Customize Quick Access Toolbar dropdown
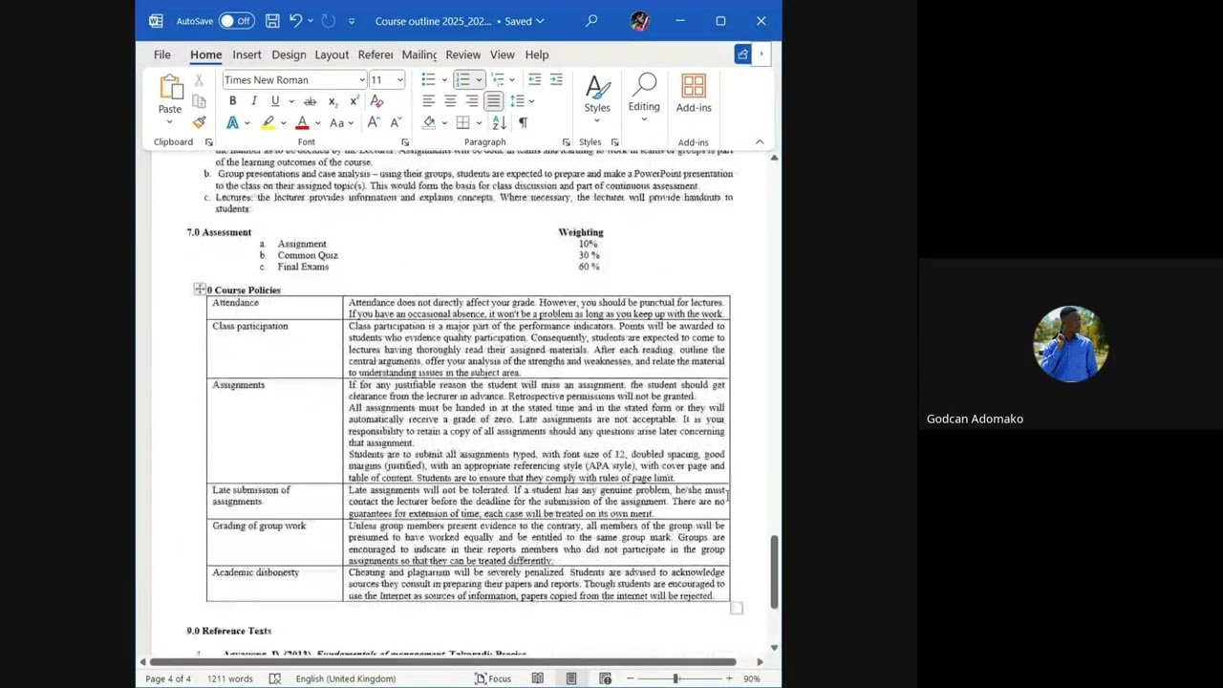 (352, 21)
